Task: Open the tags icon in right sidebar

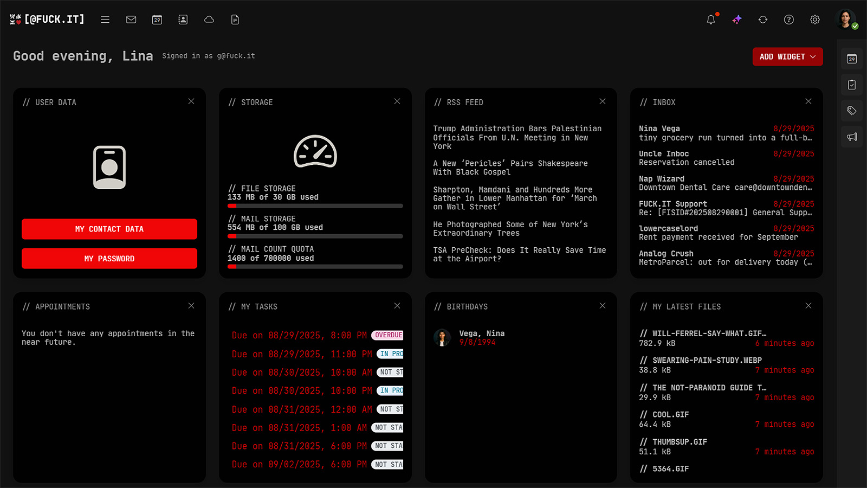Action: (852, 111)
